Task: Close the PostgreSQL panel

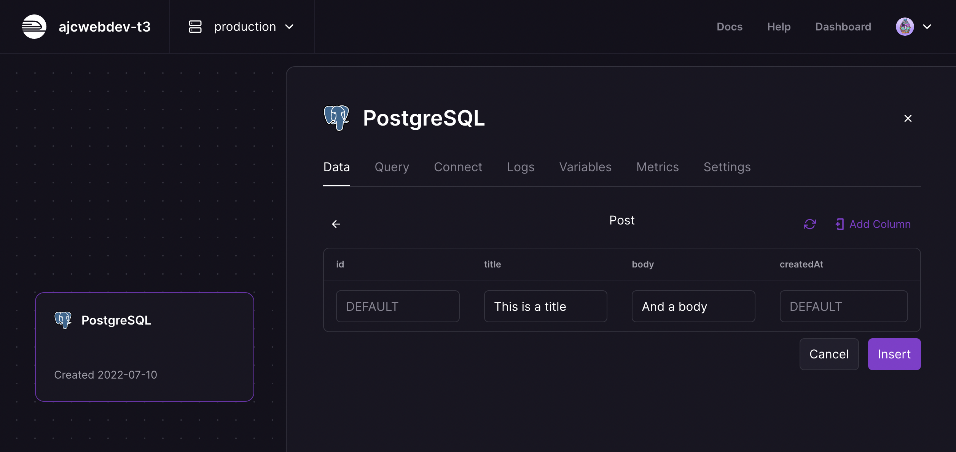Action: coord(908,118)
